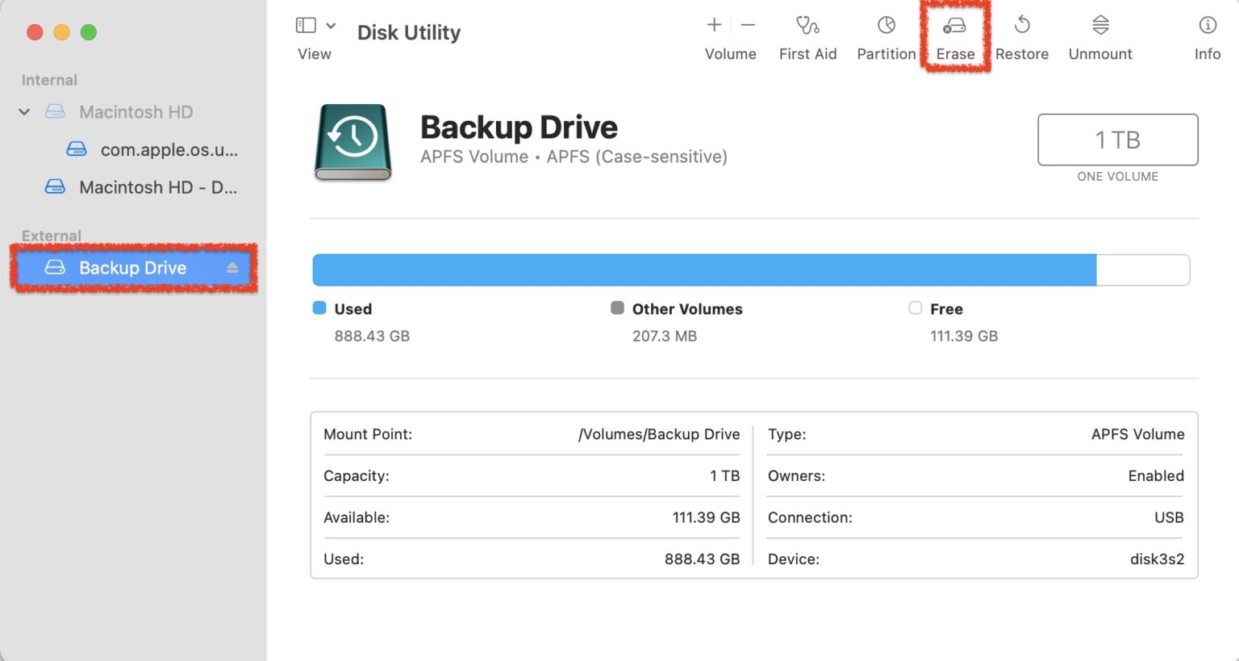The width and height of the screenshot is (1239, 661).
Task: Eject the Backup Drive
Action: point(232,267)
